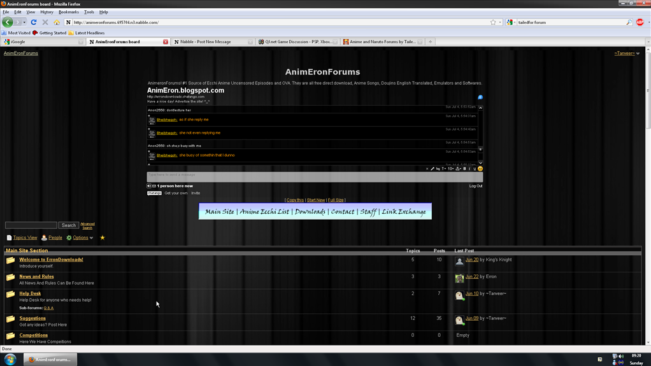Click the Firefox back arrow button
651x366 pixels.
(x=8, y=22)
